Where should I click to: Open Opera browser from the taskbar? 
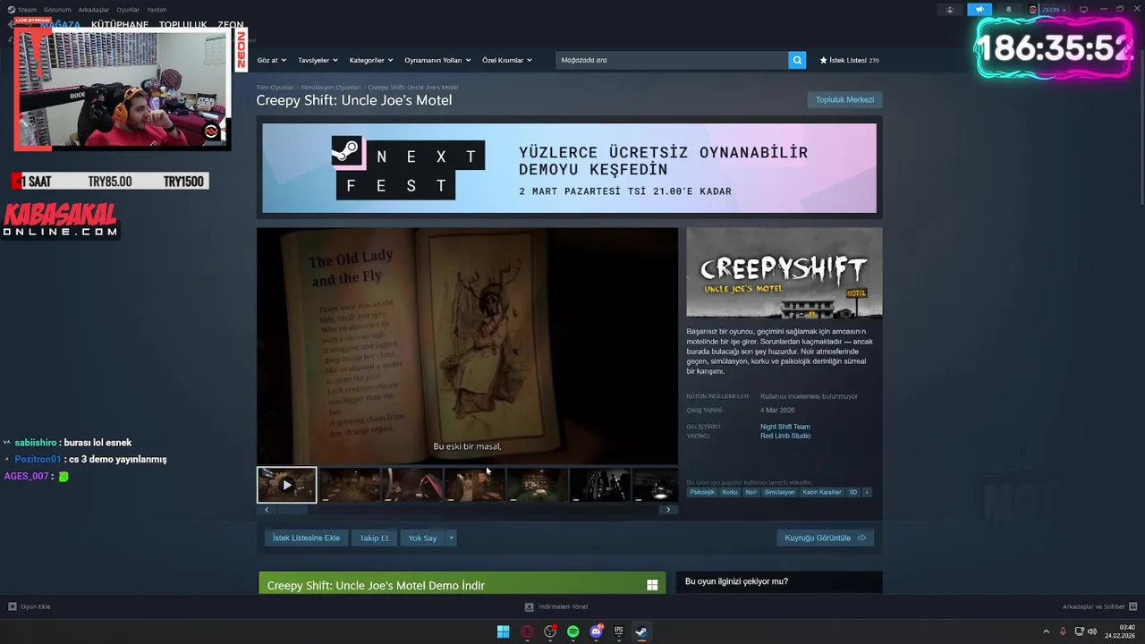click(x=527, y=631)
